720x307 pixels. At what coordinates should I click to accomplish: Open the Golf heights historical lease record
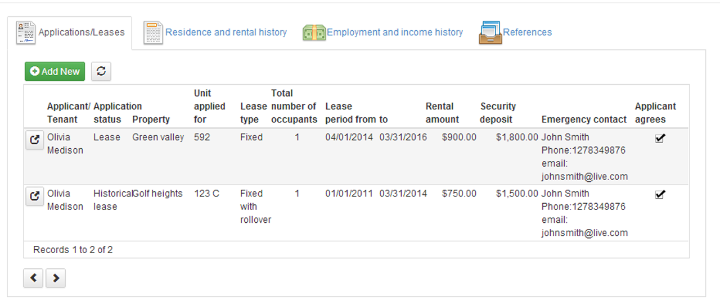point(35,196)
